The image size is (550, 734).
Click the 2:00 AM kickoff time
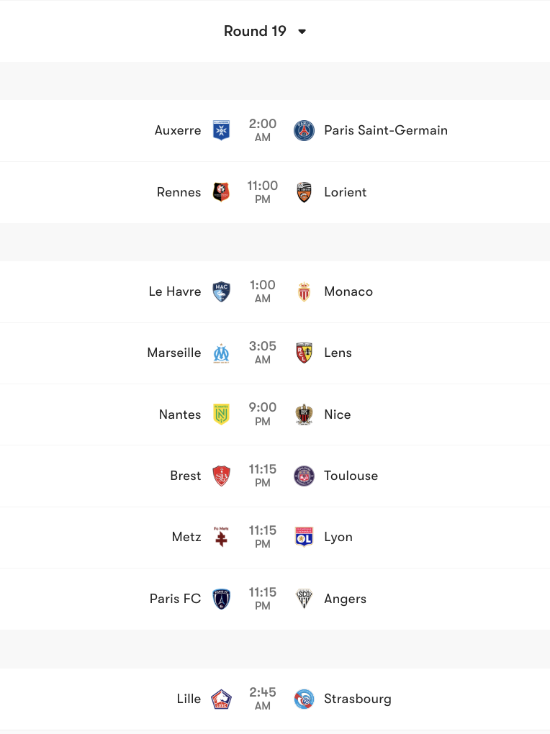262,130
